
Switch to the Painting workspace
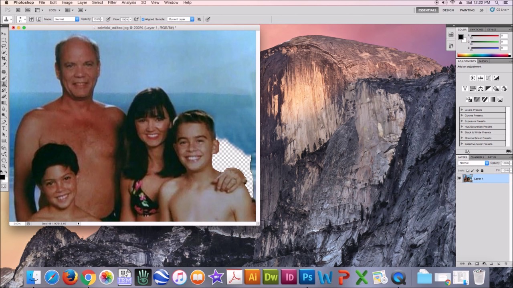pos(467,10)
